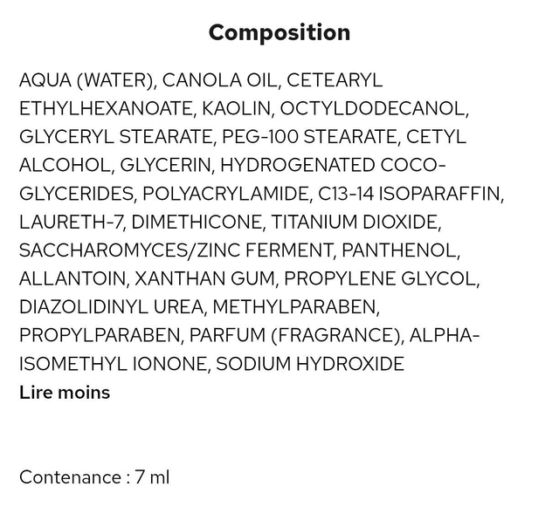Collapse text with Lire moins link
The image size is (559, 514).
point(65,393)
